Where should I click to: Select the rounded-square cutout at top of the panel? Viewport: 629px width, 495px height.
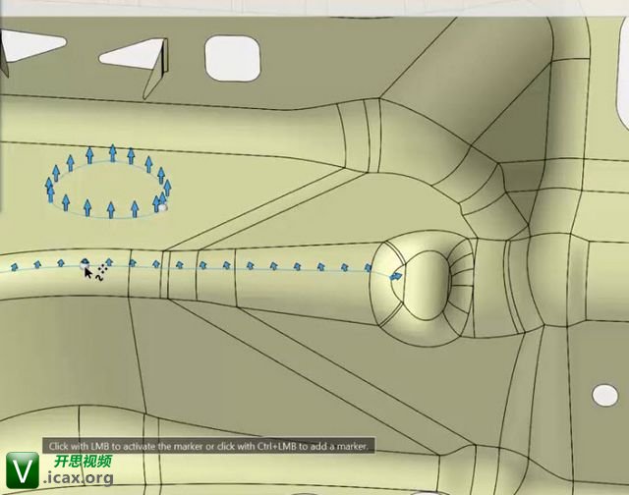[x=232, y=59]
